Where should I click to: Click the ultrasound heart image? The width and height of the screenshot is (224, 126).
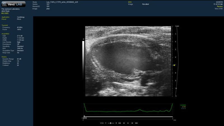[128, 61]
